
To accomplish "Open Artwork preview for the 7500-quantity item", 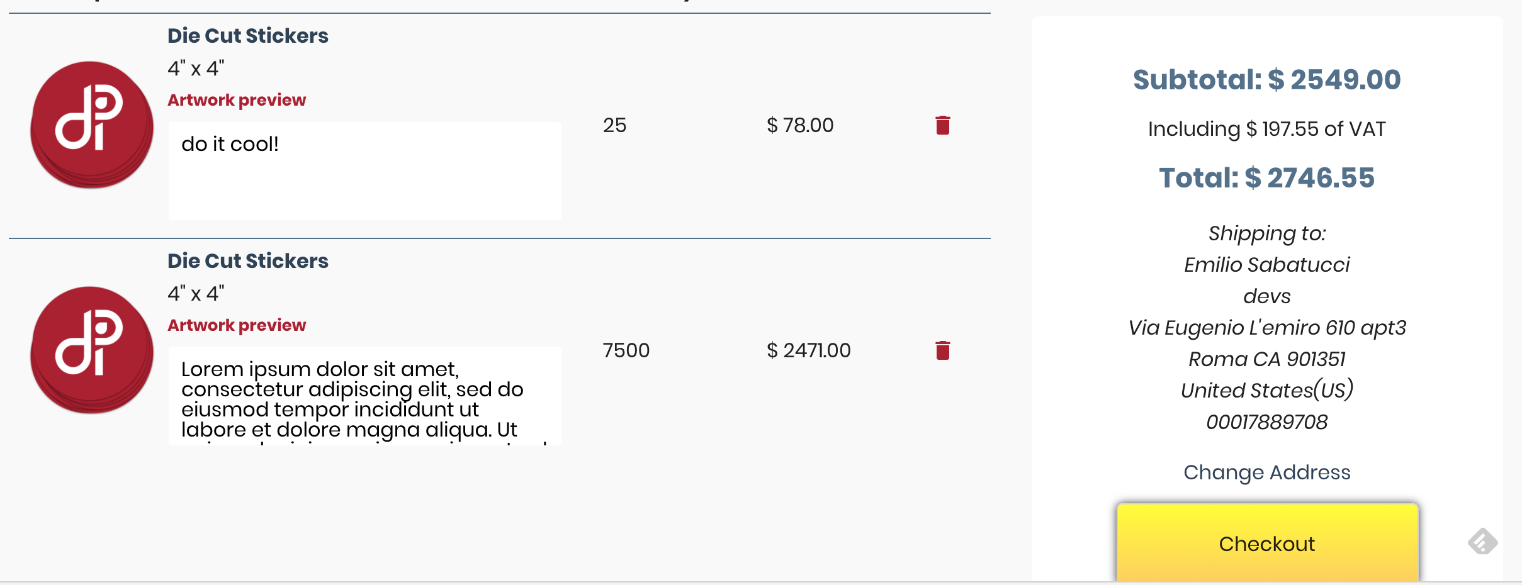I will pos(237,325).
